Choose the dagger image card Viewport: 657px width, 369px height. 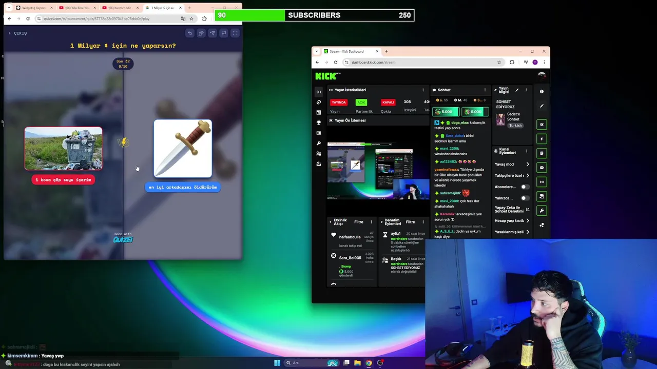183,149
